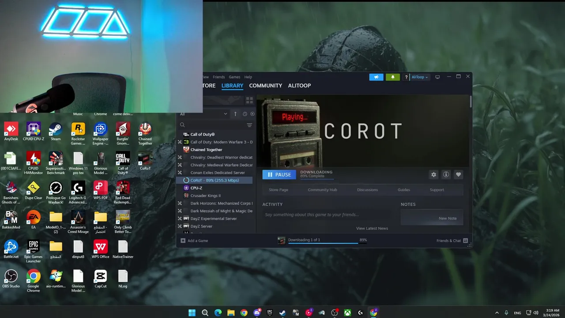This screenshot has height=318, width=565.
Task: Open CoRoT game info icon
Action: coord(446,174)
